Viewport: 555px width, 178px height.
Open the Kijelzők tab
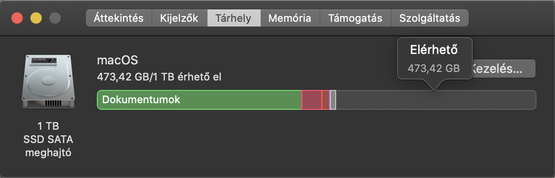pyautogui.click(x=179, y=18)
